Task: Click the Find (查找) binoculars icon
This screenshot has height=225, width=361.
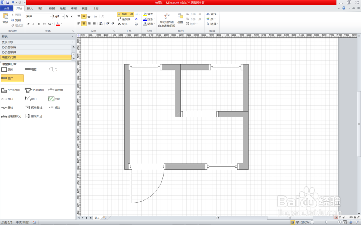Action: click(x=208, y=14)
